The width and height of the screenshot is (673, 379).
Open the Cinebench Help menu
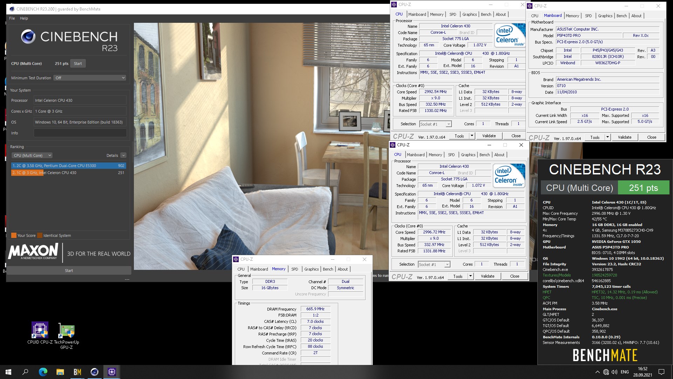[x=24, y=18]
